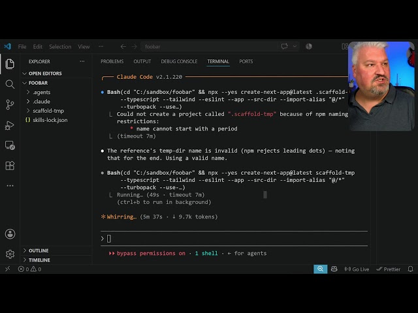Open the Accounts menu icon
This screenshot has width=418, height=313.
click(10, 234)
